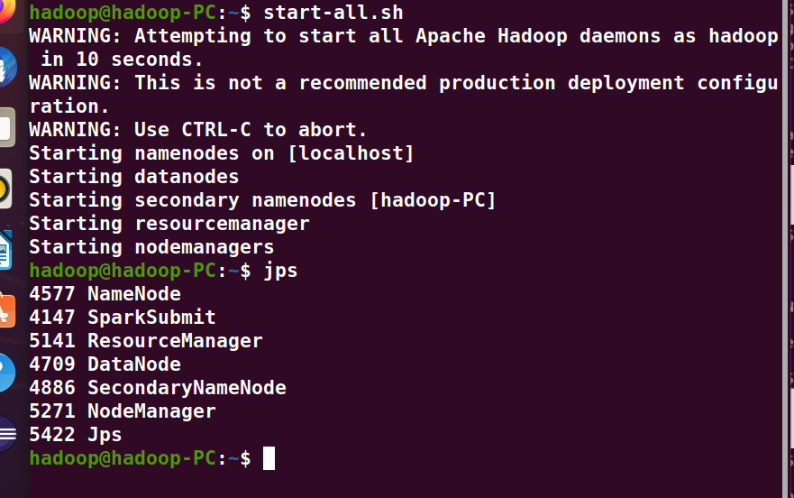Image resolution: width=794 pixels, height=498 pixels.
Task: Click the NodeManager process entry 5271
Action: pyautogui.click(x=123, y=411)
